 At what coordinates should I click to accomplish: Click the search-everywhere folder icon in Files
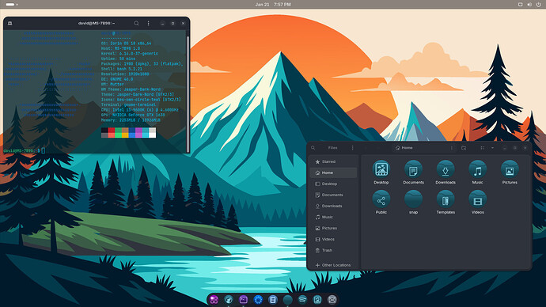pyautogui.click(x=464, y=148)
